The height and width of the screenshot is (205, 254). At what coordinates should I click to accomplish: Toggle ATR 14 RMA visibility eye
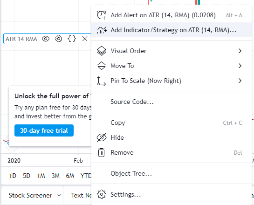[46, 39]
